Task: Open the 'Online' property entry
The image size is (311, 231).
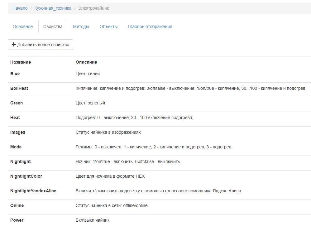Action: pos(17,205)
